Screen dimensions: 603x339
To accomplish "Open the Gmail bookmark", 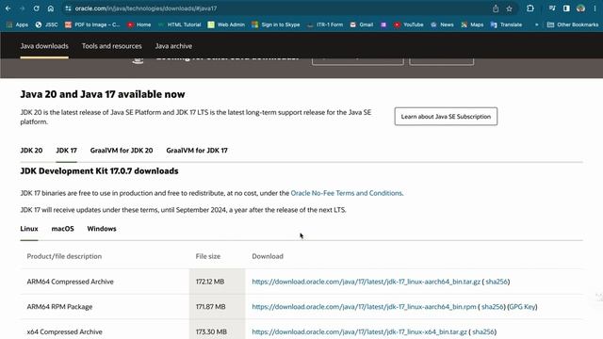I will (362, 24).
